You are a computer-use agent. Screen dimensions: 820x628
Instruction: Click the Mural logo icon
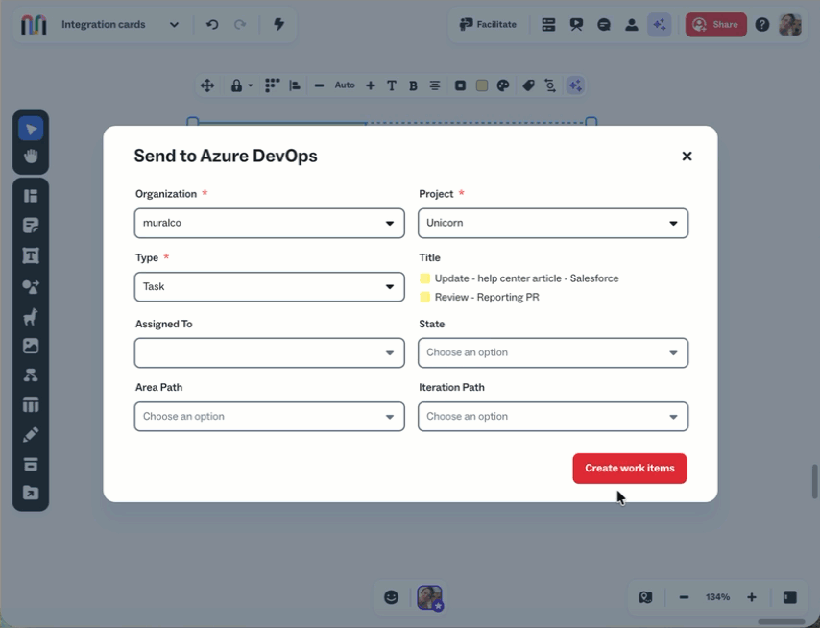coord(34,25)
